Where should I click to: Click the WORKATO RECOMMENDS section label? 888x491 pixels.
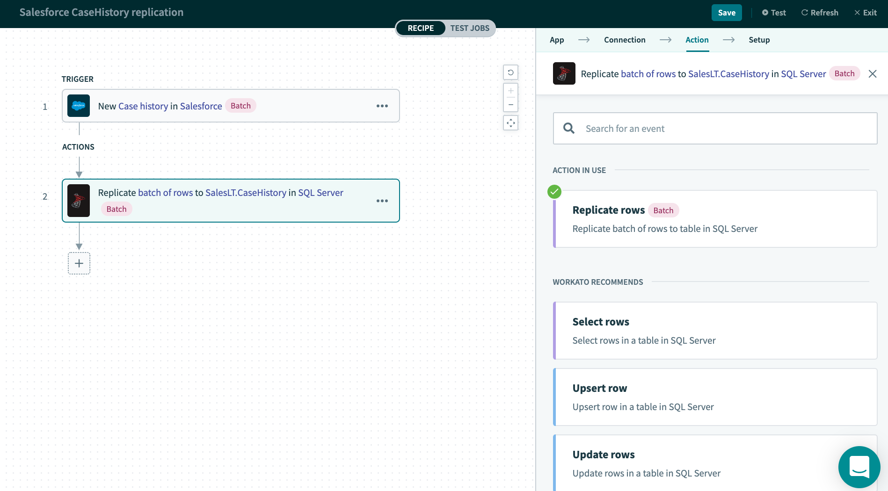[x=598, y=282]
